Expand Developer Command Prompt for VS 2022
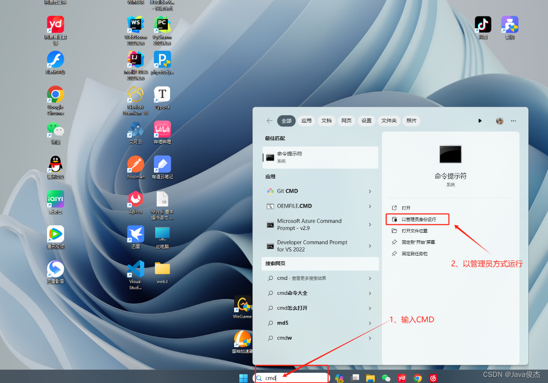The width and height of the screenshot is (548, 383). point(369,245)
